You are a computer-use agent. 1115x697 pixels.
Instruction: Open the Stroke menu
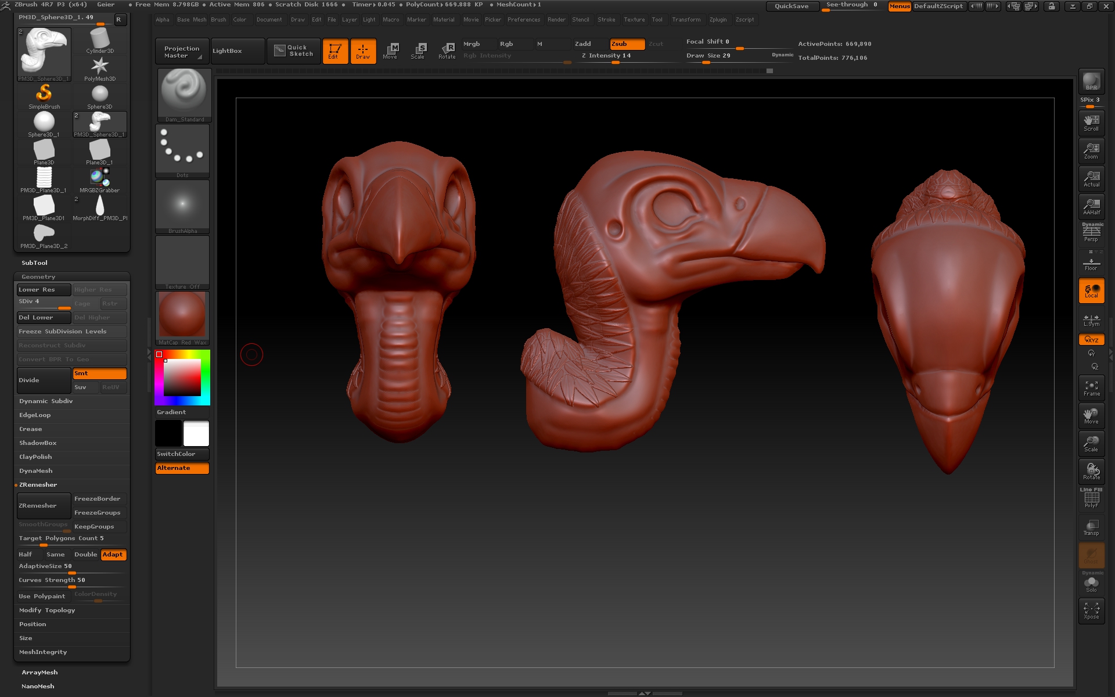tap(606, 20)
